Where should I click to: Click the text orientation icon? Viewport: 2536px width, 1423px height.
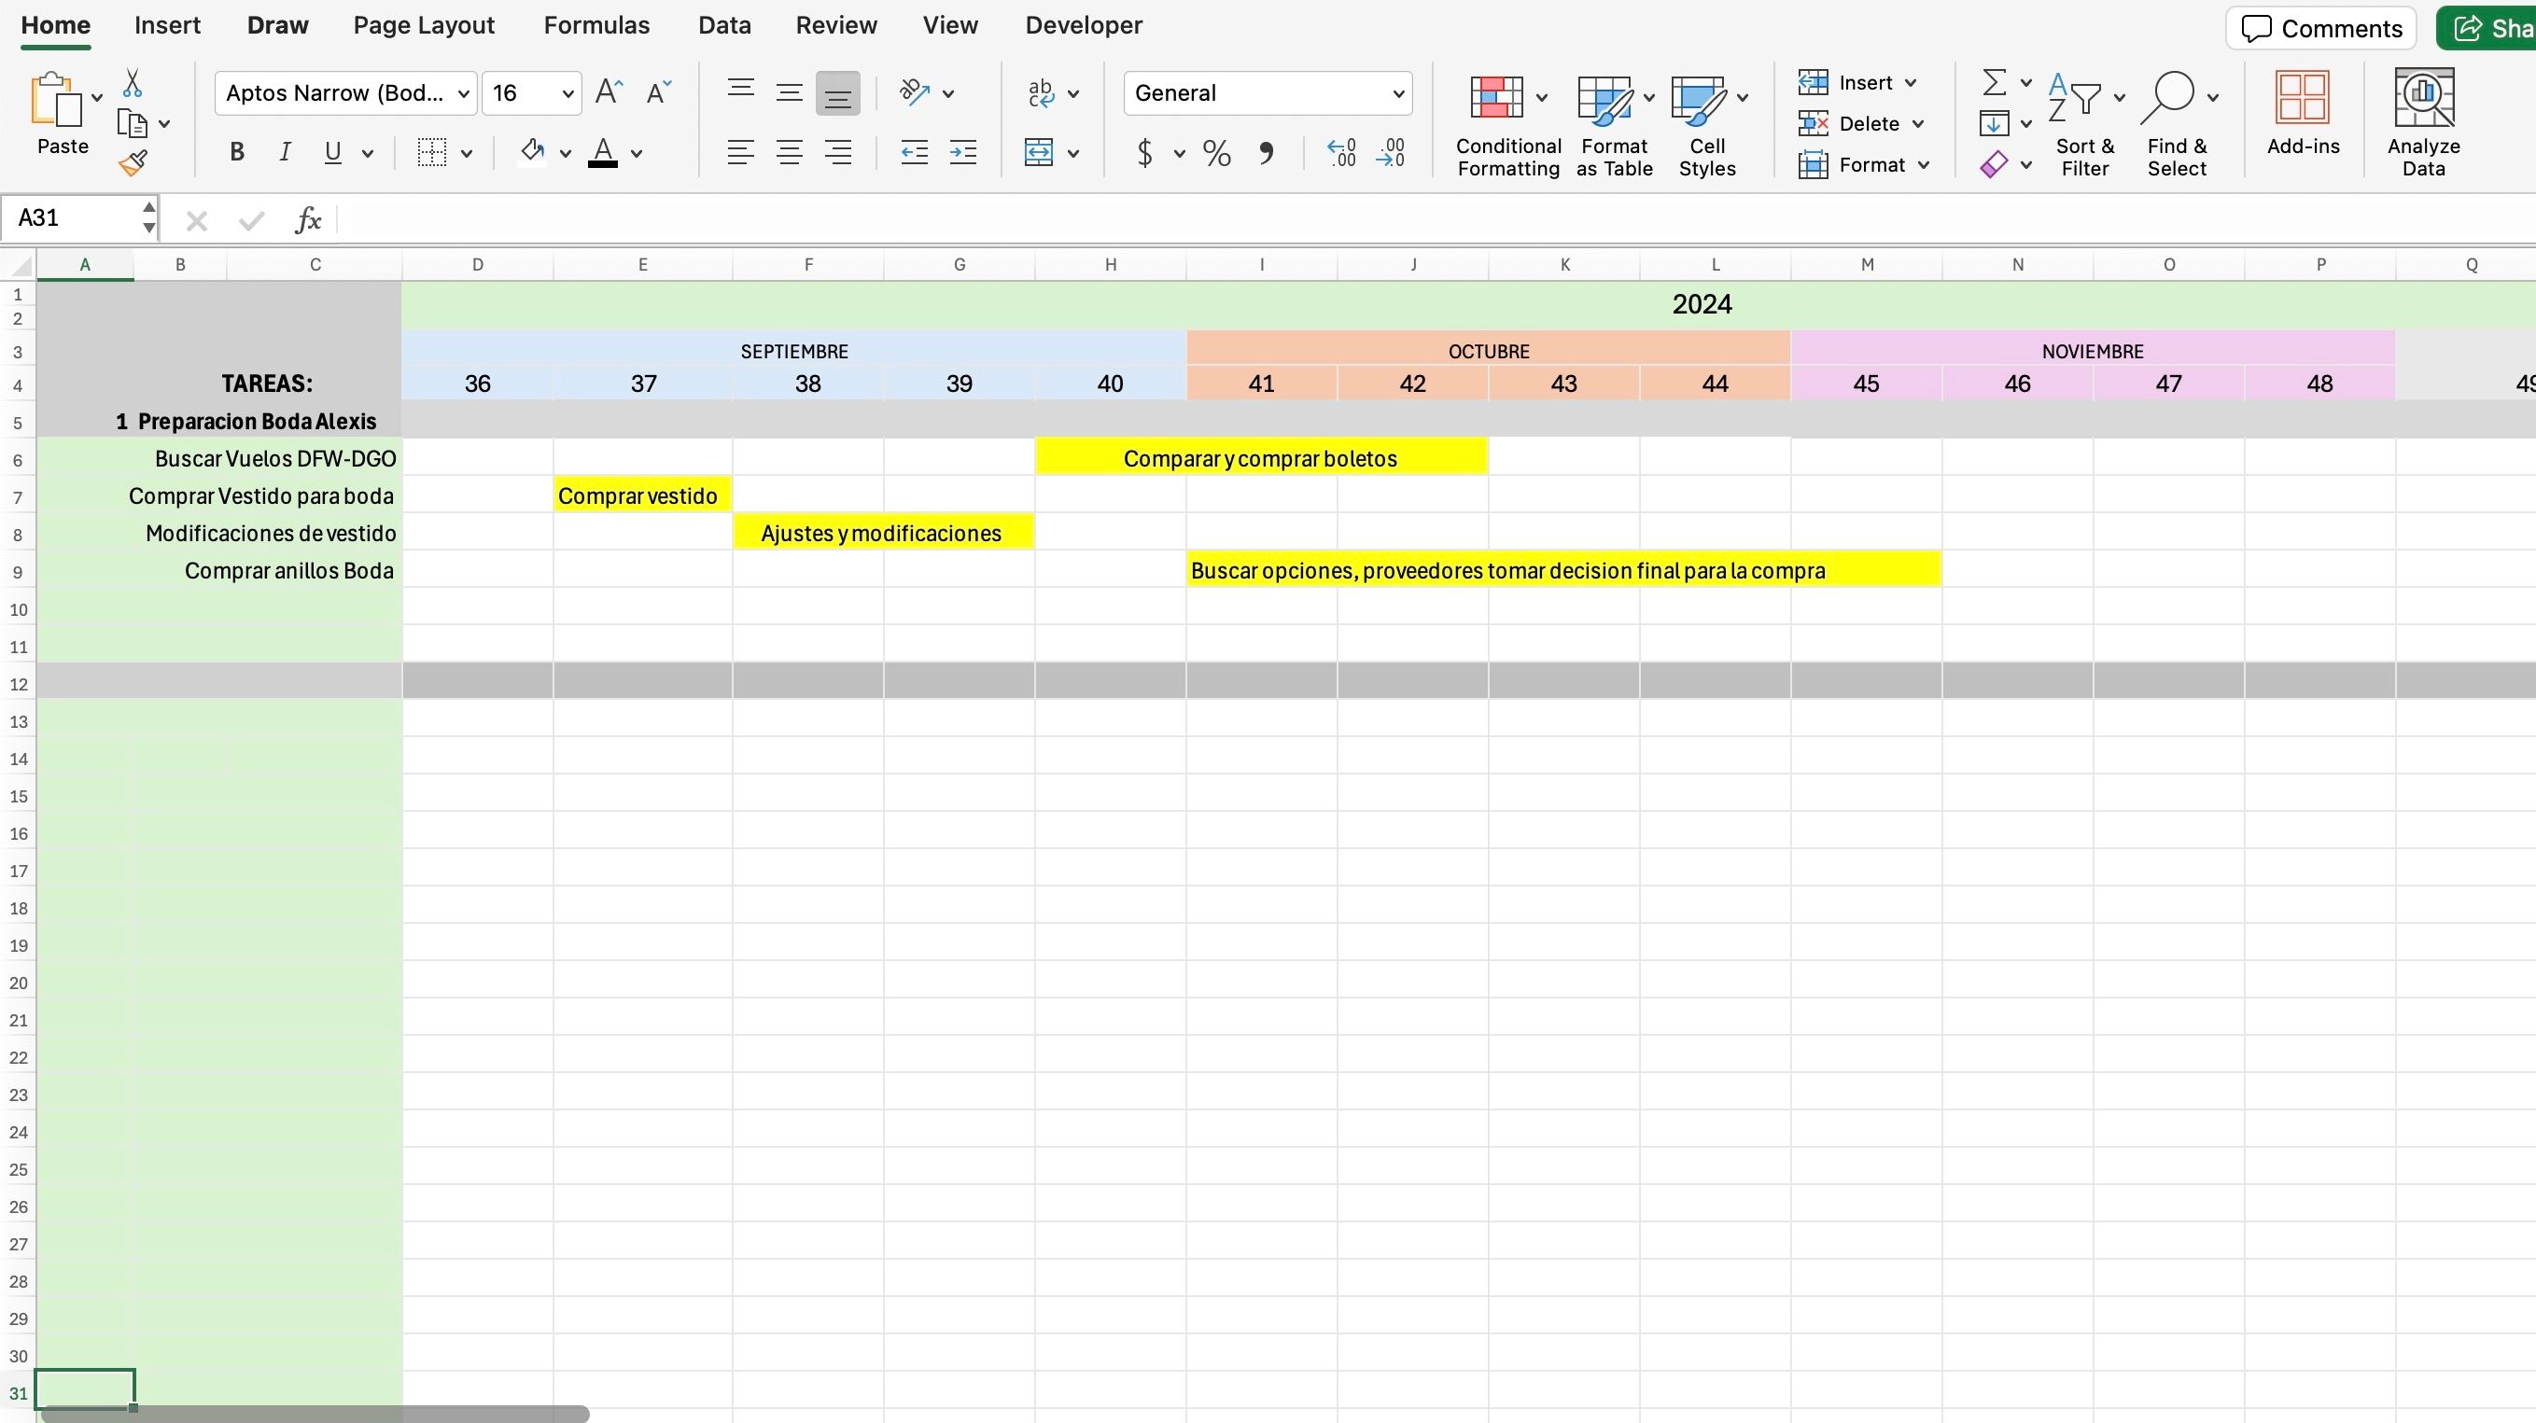click(915, 92)
